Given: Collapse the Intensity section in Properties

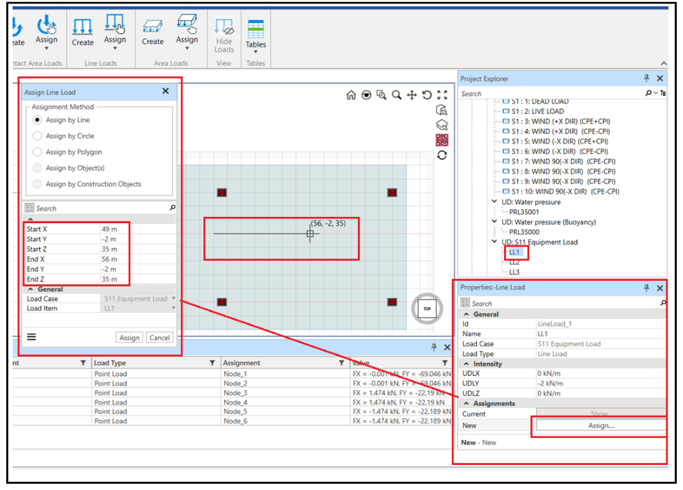Looking at the screenshot, I should coord(465,364).
